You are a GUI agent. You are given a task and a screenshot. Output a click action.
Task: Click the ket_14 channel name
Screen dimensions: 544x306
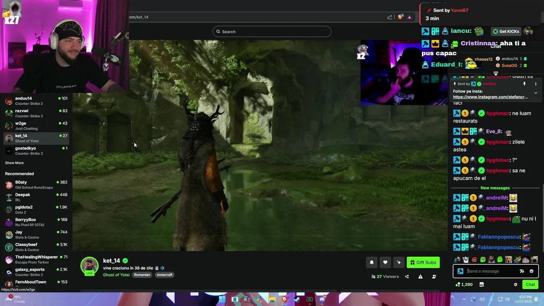tap(112, 261)
